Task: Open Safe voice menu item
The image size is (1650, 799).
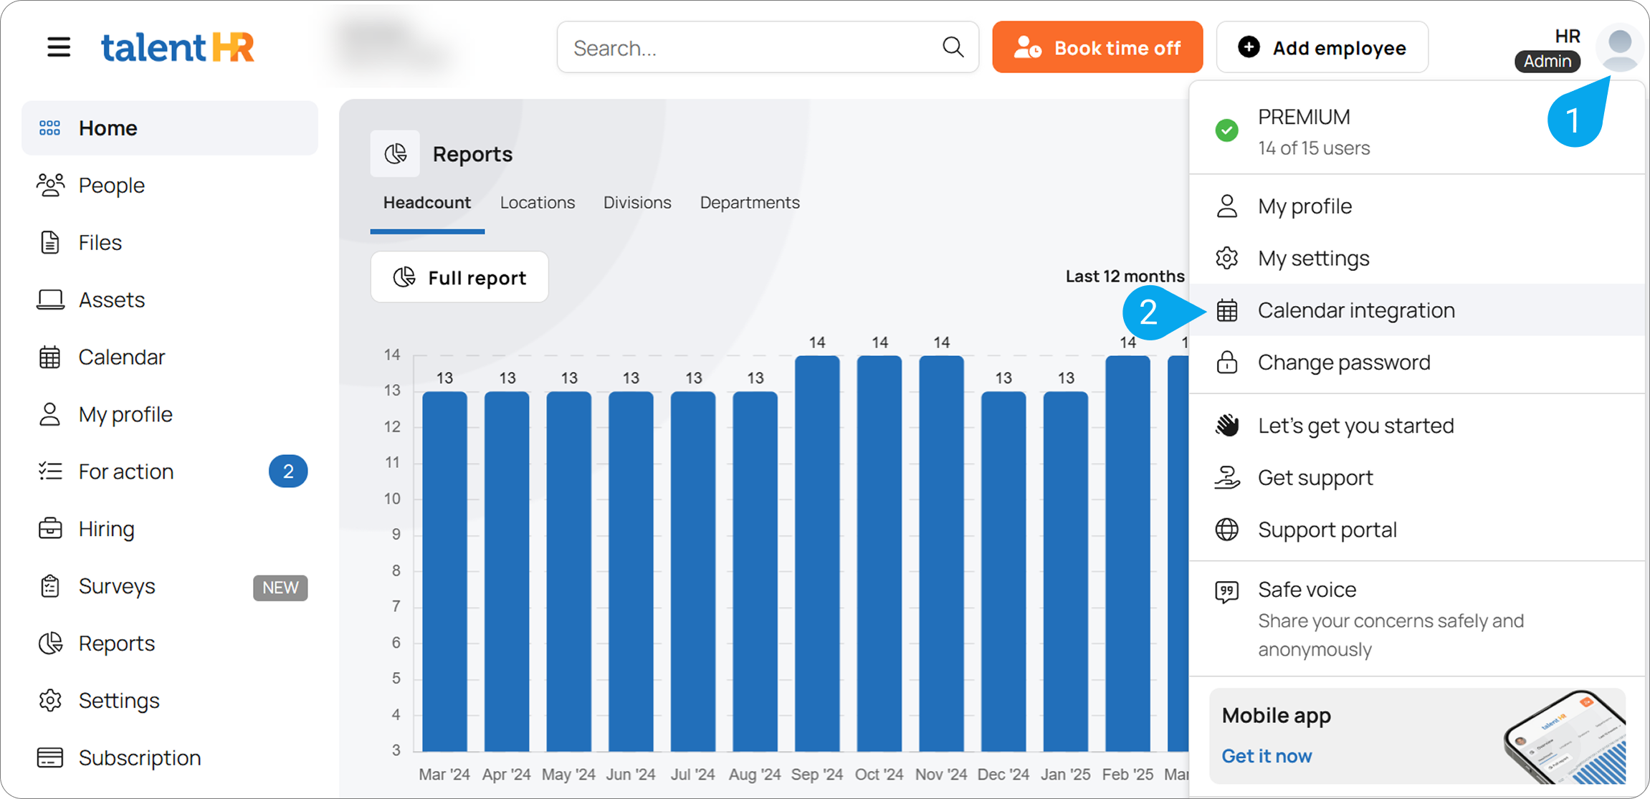Action: (x=1417, y=618)
